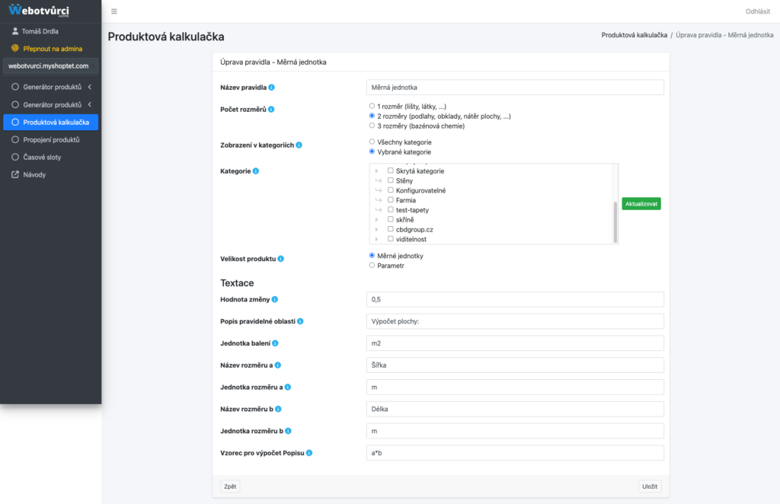
Task: Check the test-tapety category checkbox
Action: click(391, 210)
